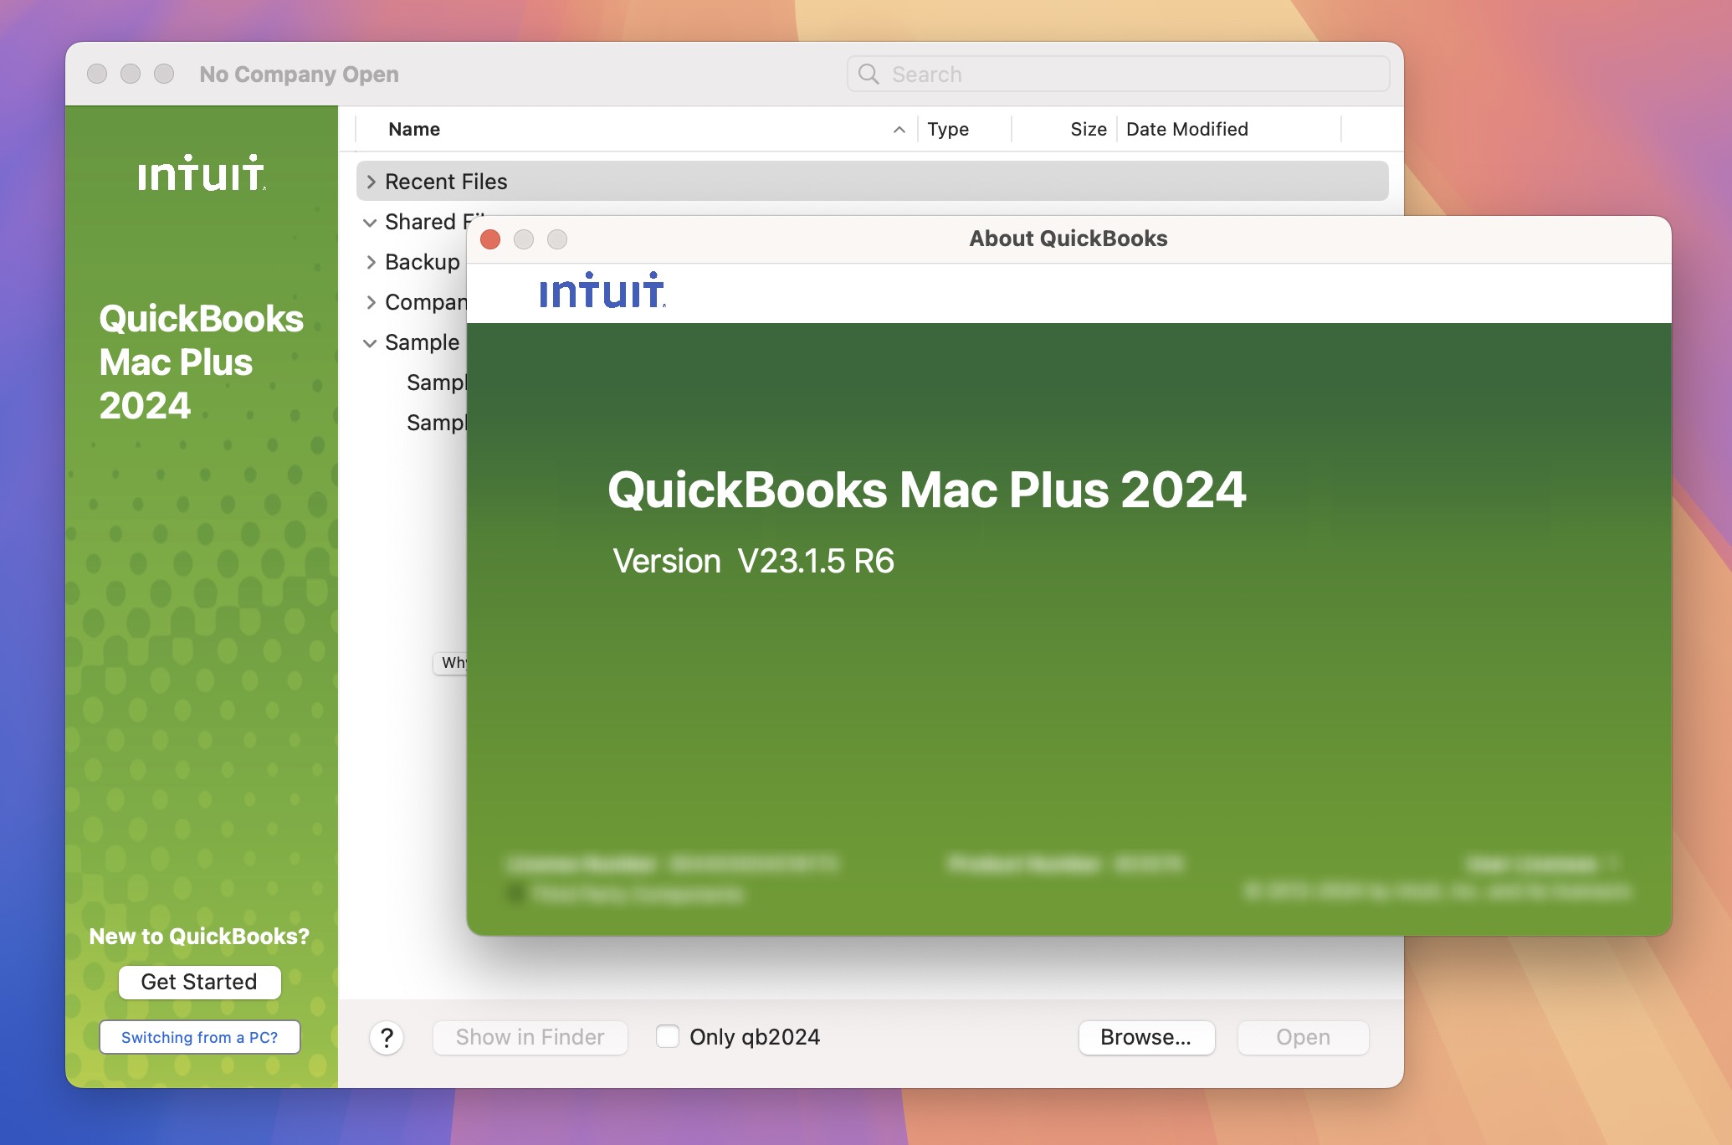Screen dimensions: 1732x1145
Task: Collapse the Sample files group
Action: coord(370,343)
